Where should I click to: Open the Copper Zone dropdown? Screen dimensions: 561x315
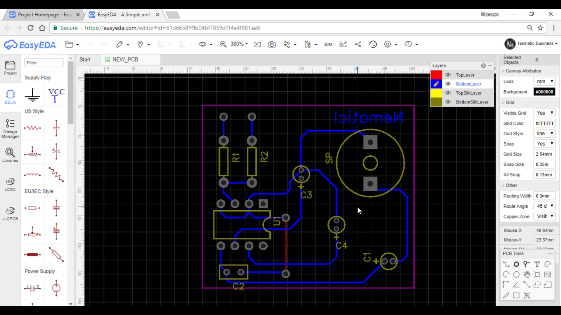[544, 216]
